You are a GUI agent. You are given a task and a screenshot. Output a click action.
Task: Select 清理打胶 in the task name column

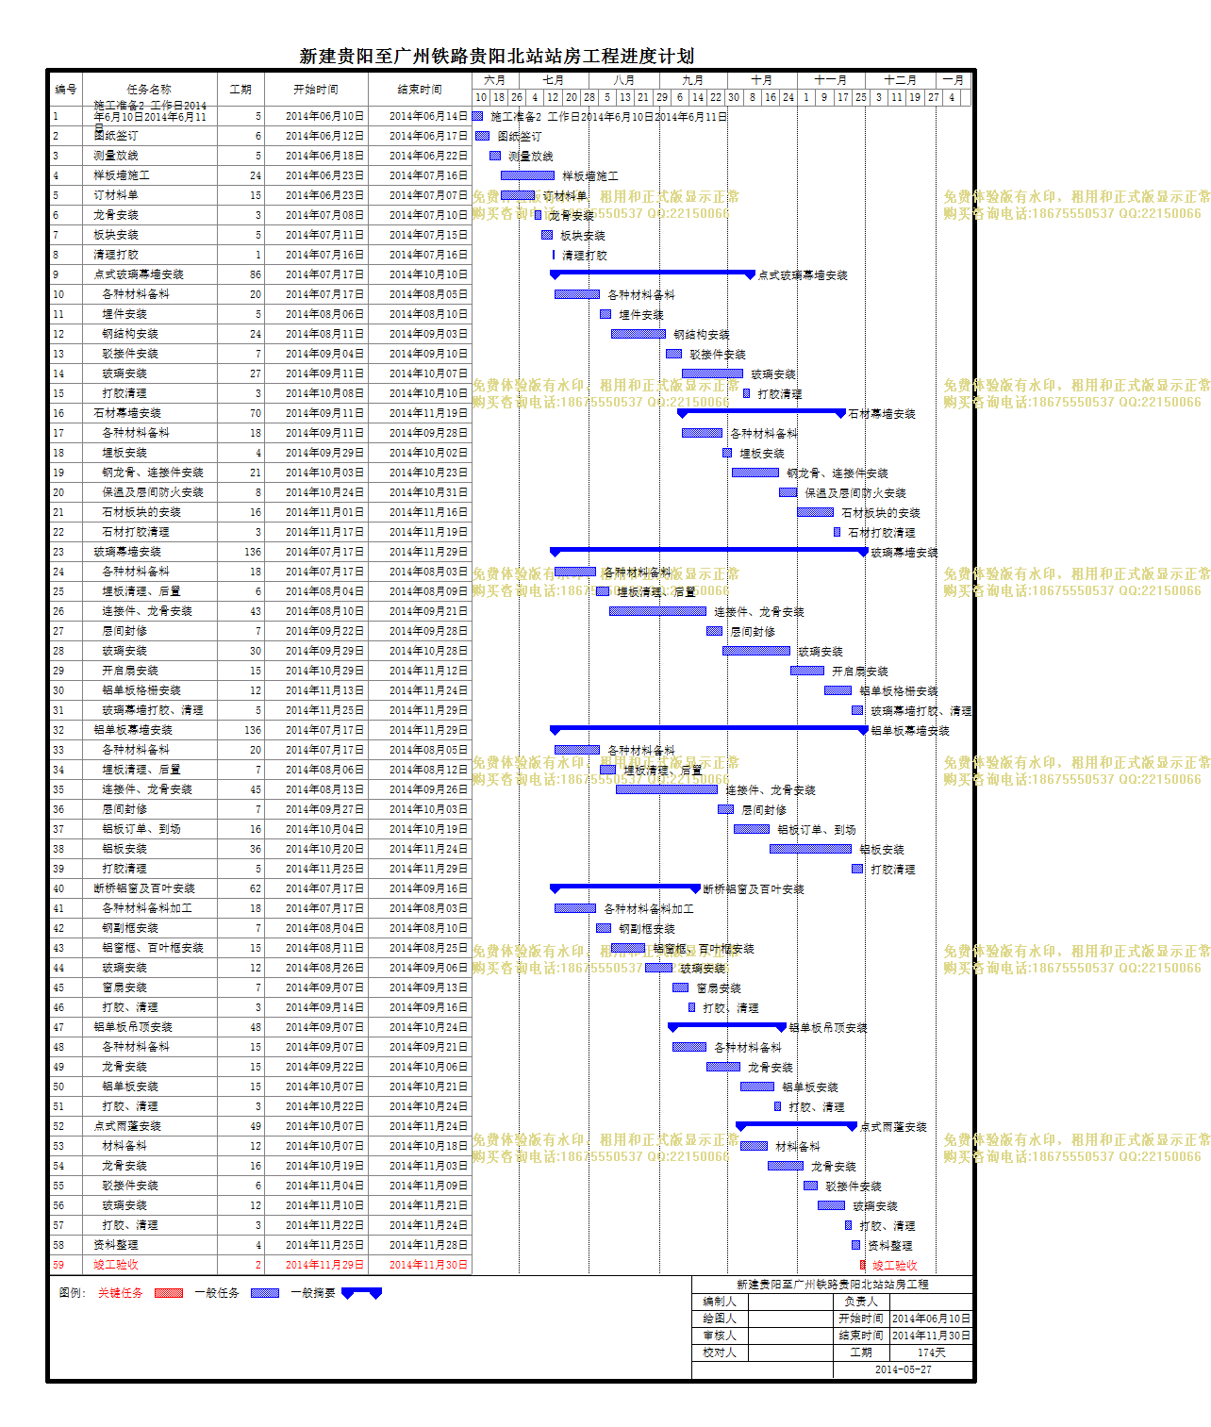116,255
